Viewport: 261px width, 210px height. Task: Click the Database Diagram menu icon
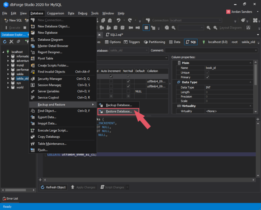tap(33, 40)
